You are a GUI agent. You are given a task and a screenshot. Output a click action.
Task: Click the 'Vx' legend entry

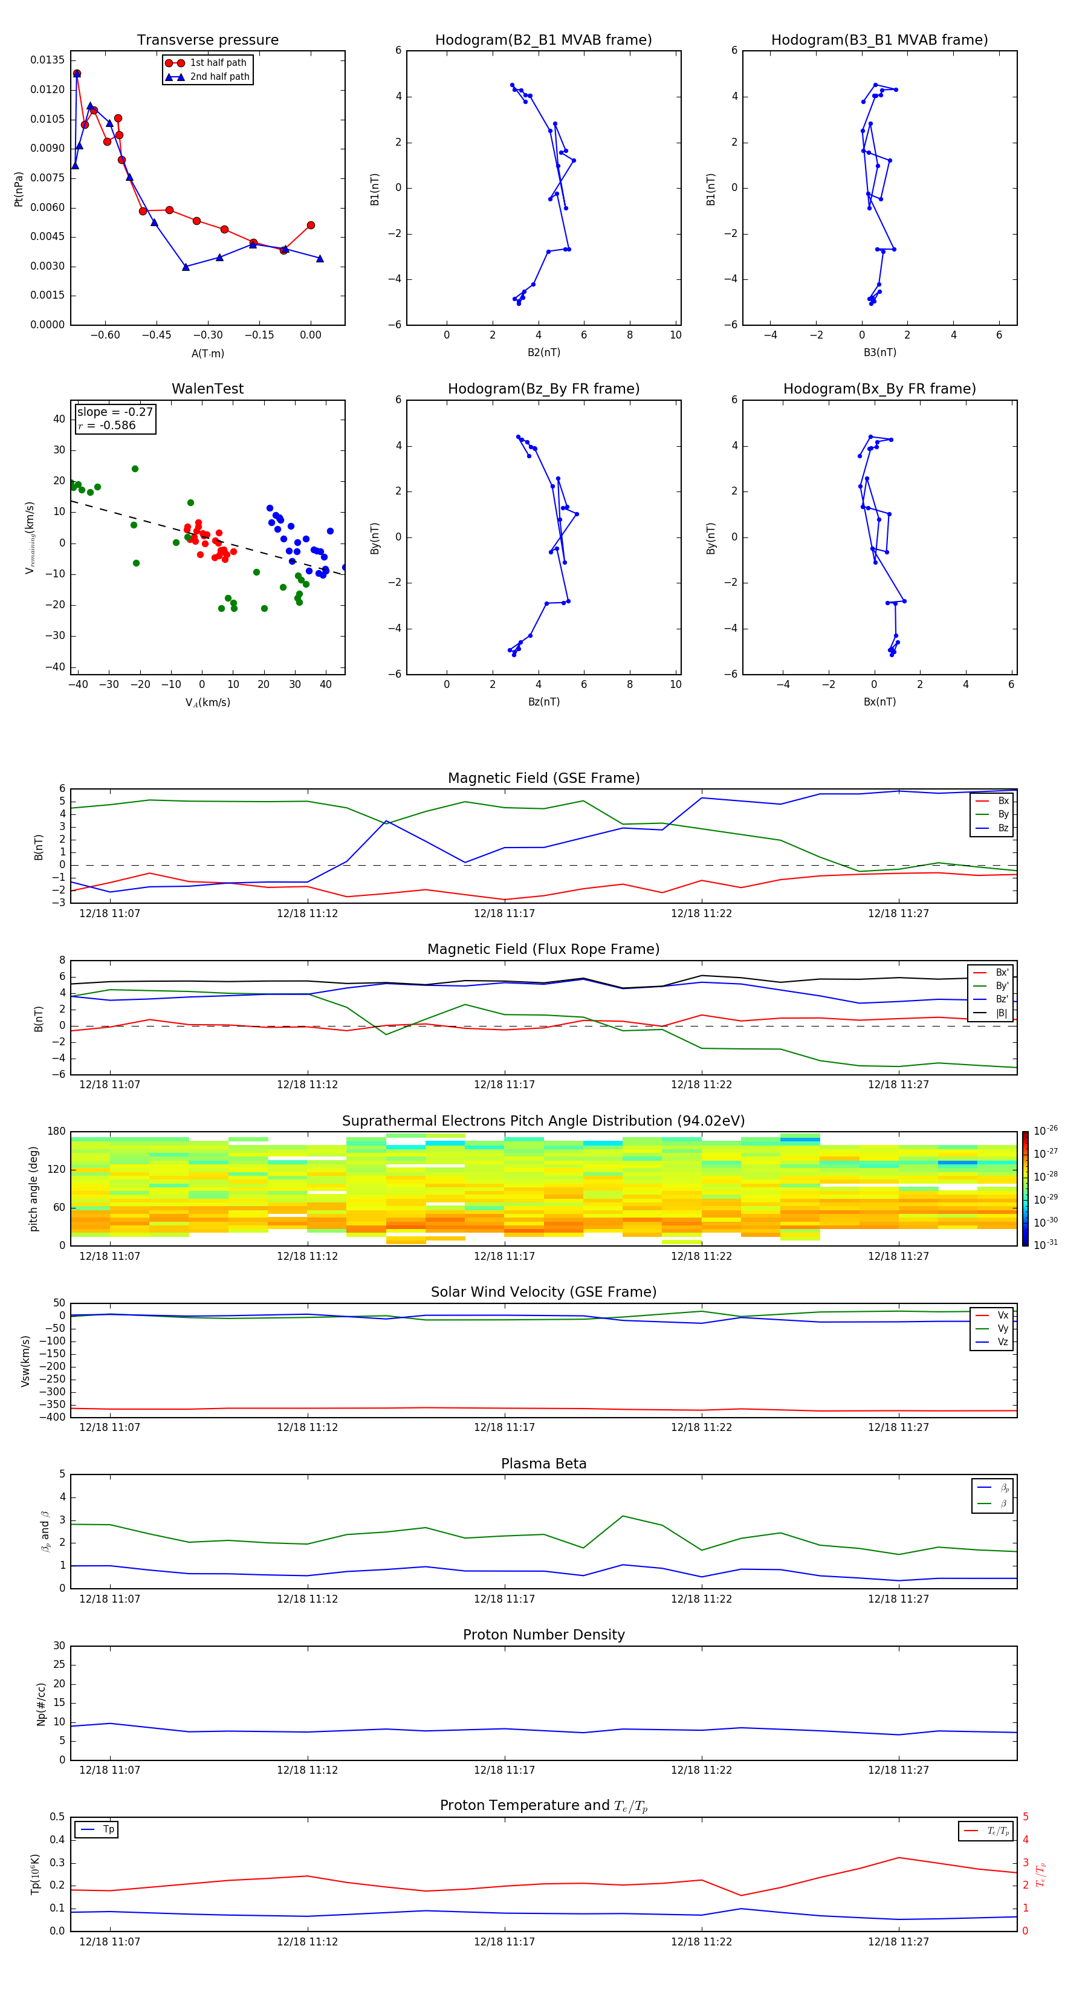[x=992, y=1315]
